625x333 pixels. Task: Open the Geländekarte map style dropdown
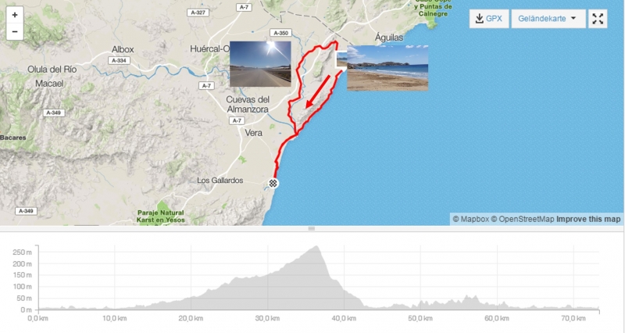click(548, 18)
